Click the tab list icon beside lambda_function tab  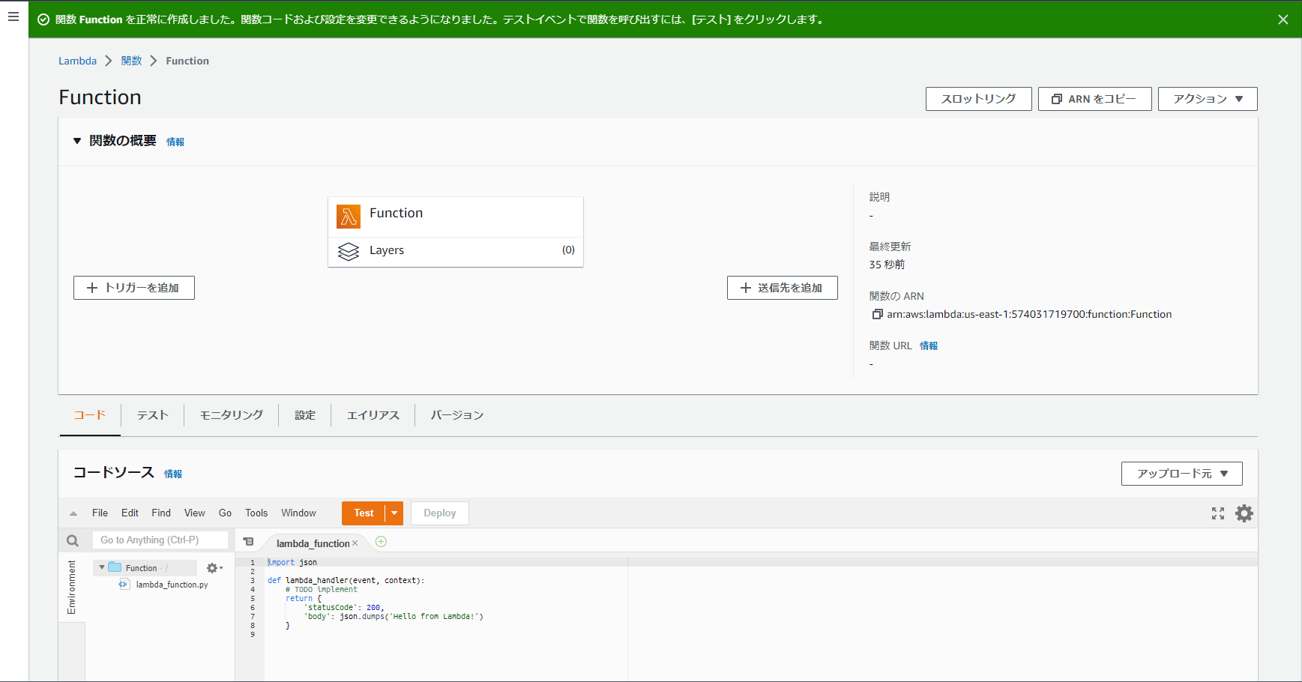(x=249, y=542)
